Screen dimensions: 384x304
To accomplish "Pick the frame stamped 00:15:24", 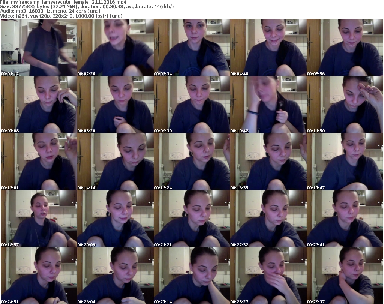I will point(192,162).
